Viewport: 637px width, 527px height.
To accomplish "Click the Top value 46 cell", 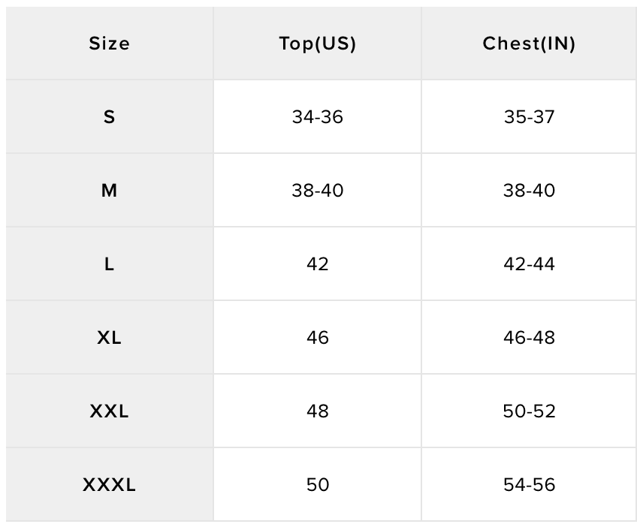I will point(317,338).
